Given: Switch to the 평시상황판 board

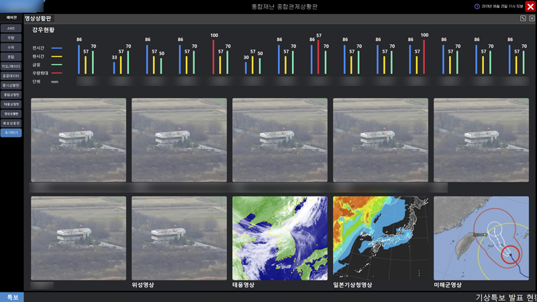Looking at the screenshot, I should click(x=11, y=85).
